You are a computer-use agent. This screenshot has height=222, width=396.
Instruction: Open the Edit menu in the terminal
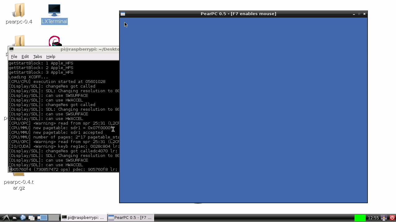click(x=25, y=57)
